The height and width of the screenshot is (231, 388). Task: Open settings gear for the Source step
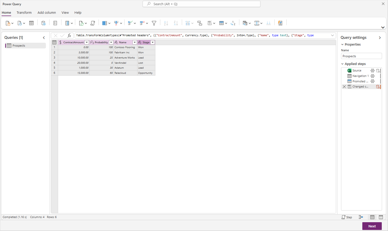[x=373, y=70]
